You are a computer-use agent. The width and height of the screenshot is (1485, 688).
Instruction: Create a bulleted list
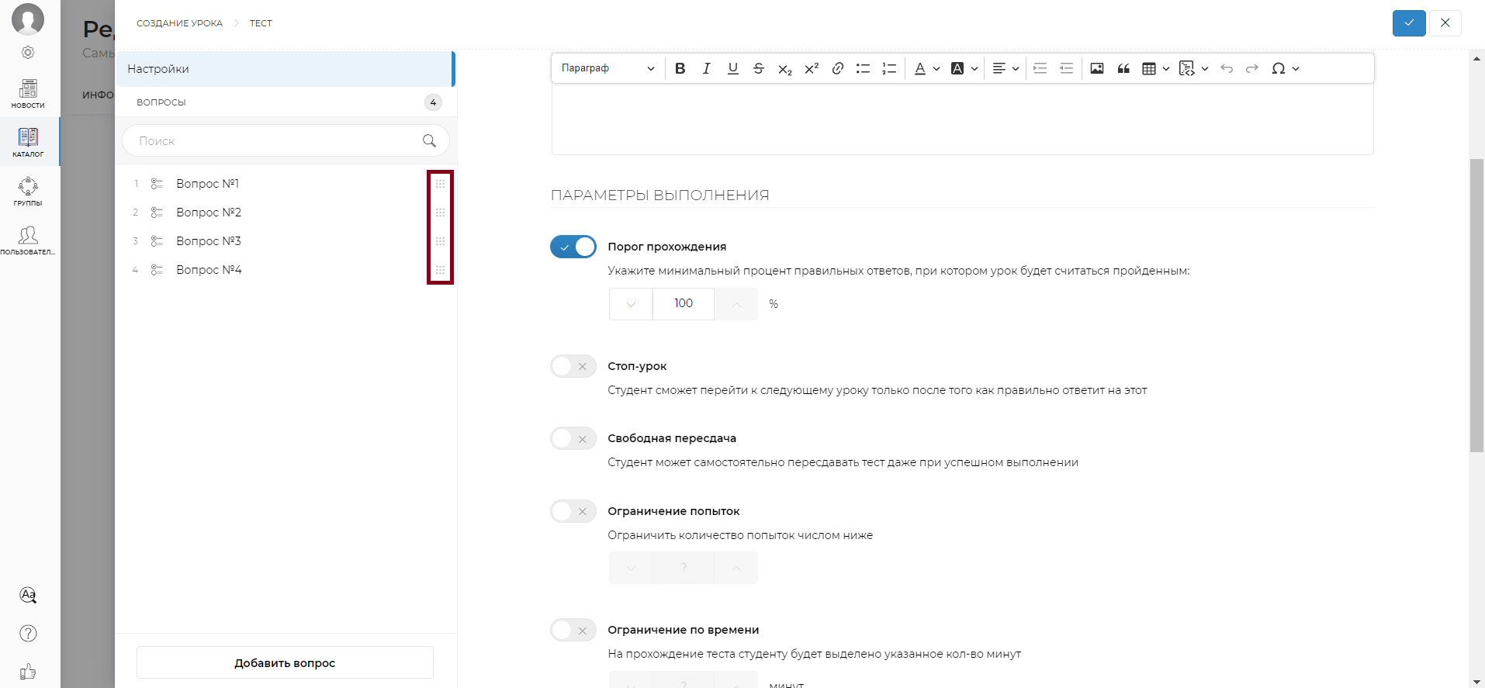(x=863, y=68)
